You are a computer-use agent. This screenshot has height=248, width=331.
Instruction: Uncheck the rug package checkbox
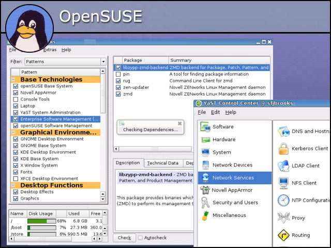(x=118, y=81)
